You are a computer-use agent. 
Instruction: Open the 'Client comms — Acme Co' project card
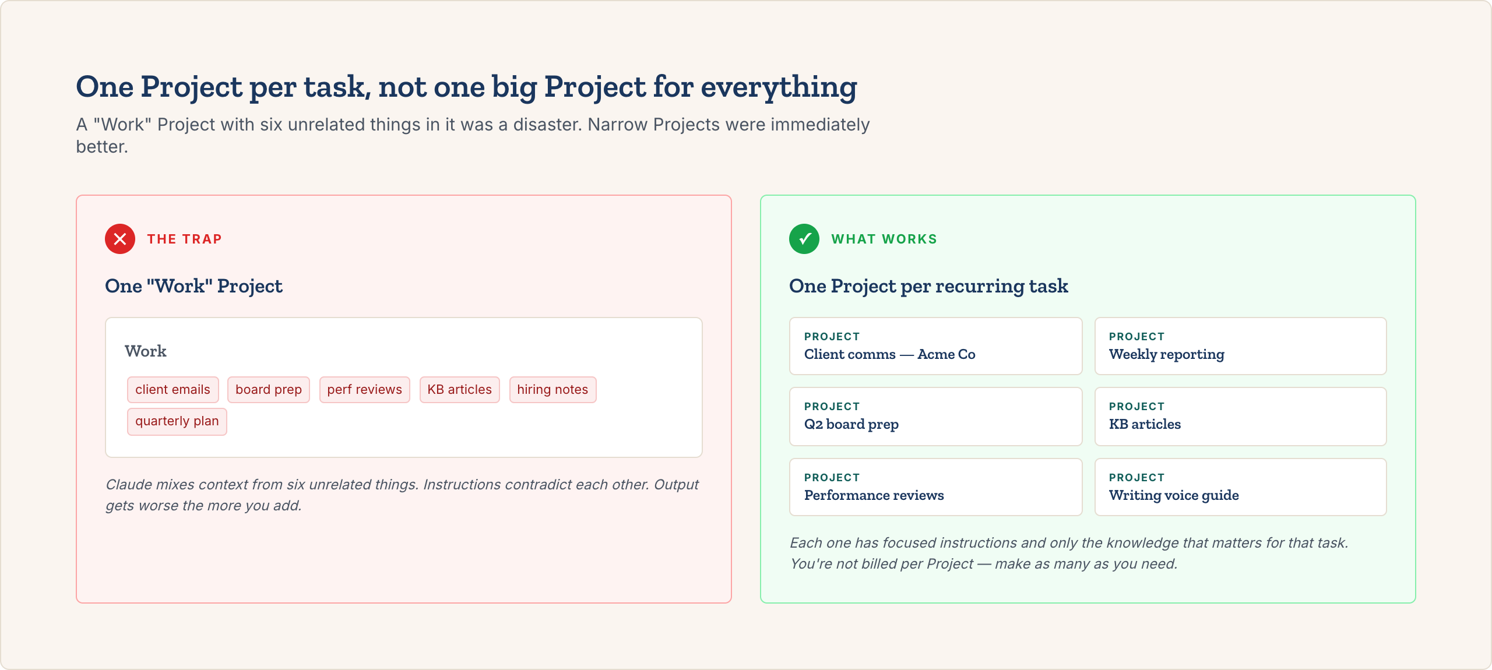click(935, 346)
